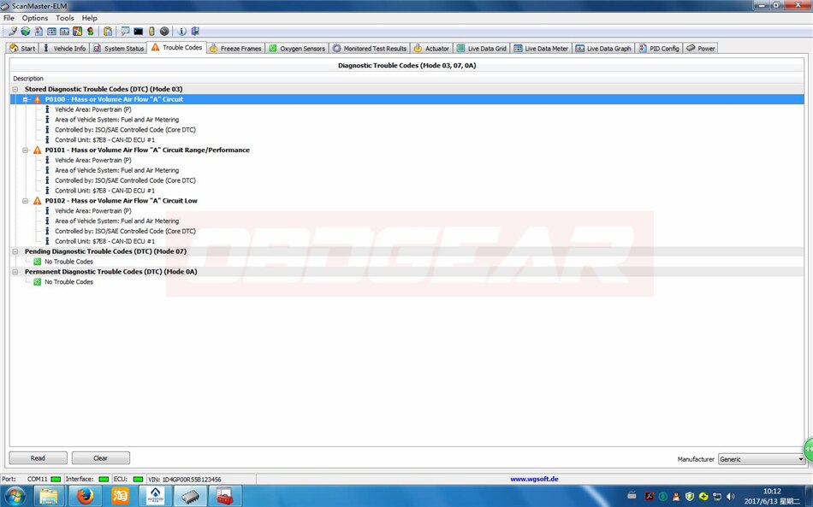Screen dimensions: 813x507
Task: Select P0100 Mass or Volume Air Flow row
Action: (407, 99)
